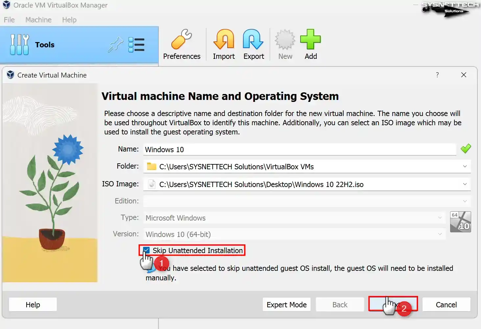Open the Help menu in menu bar

click(x=69, y=20)
